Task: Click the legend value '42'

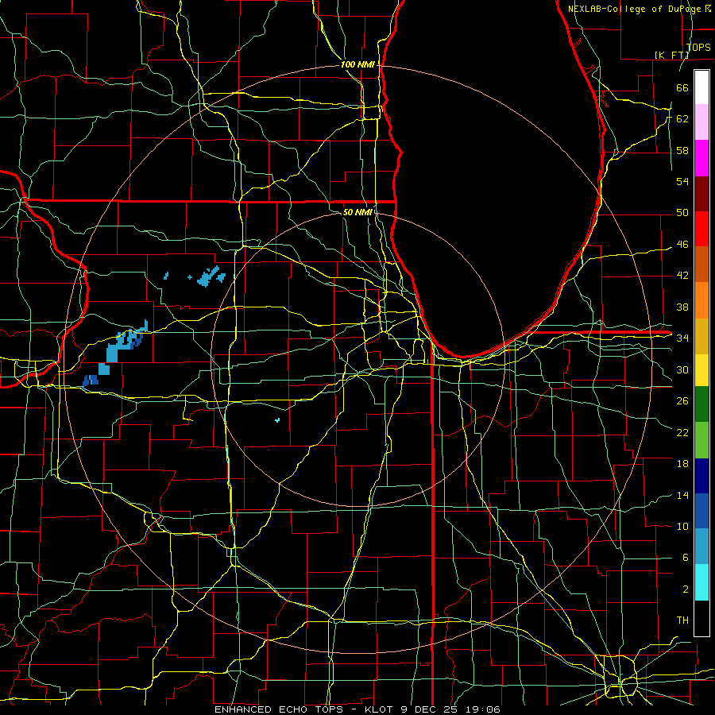Action: click(x=682, y=276)
